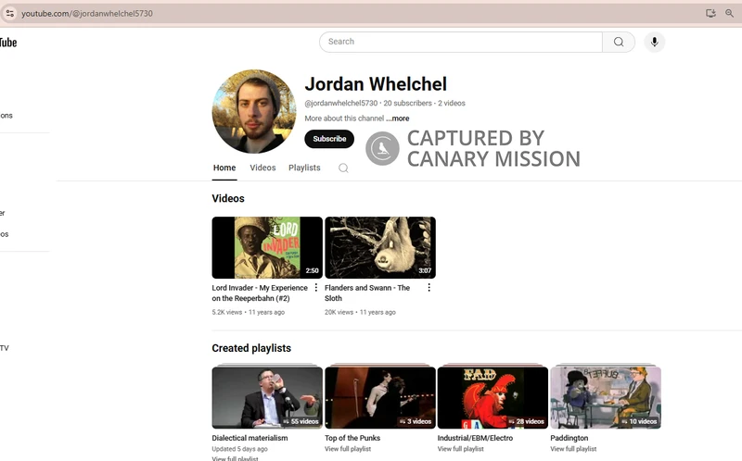
Task: Open options menu for Lord Invader video
Action: pyautogui.click(x=316, y=288)
